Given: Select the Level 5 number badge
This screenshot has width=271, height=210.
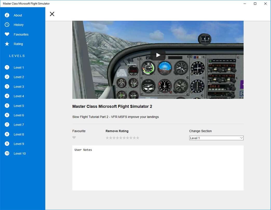Looking at the screenshot, I should click(x=7, y=106).
